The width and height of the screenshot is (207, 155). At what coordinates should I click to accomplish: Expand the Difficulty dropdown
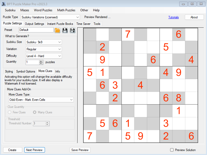click(44, 56)
